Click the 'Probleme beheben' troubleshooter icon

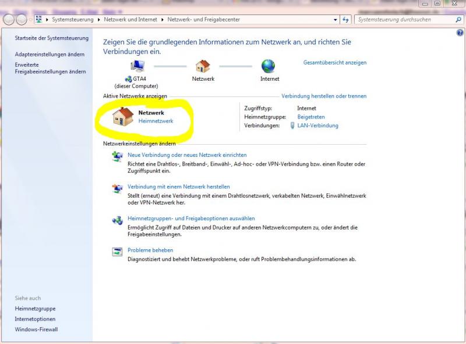pos(117,251)
